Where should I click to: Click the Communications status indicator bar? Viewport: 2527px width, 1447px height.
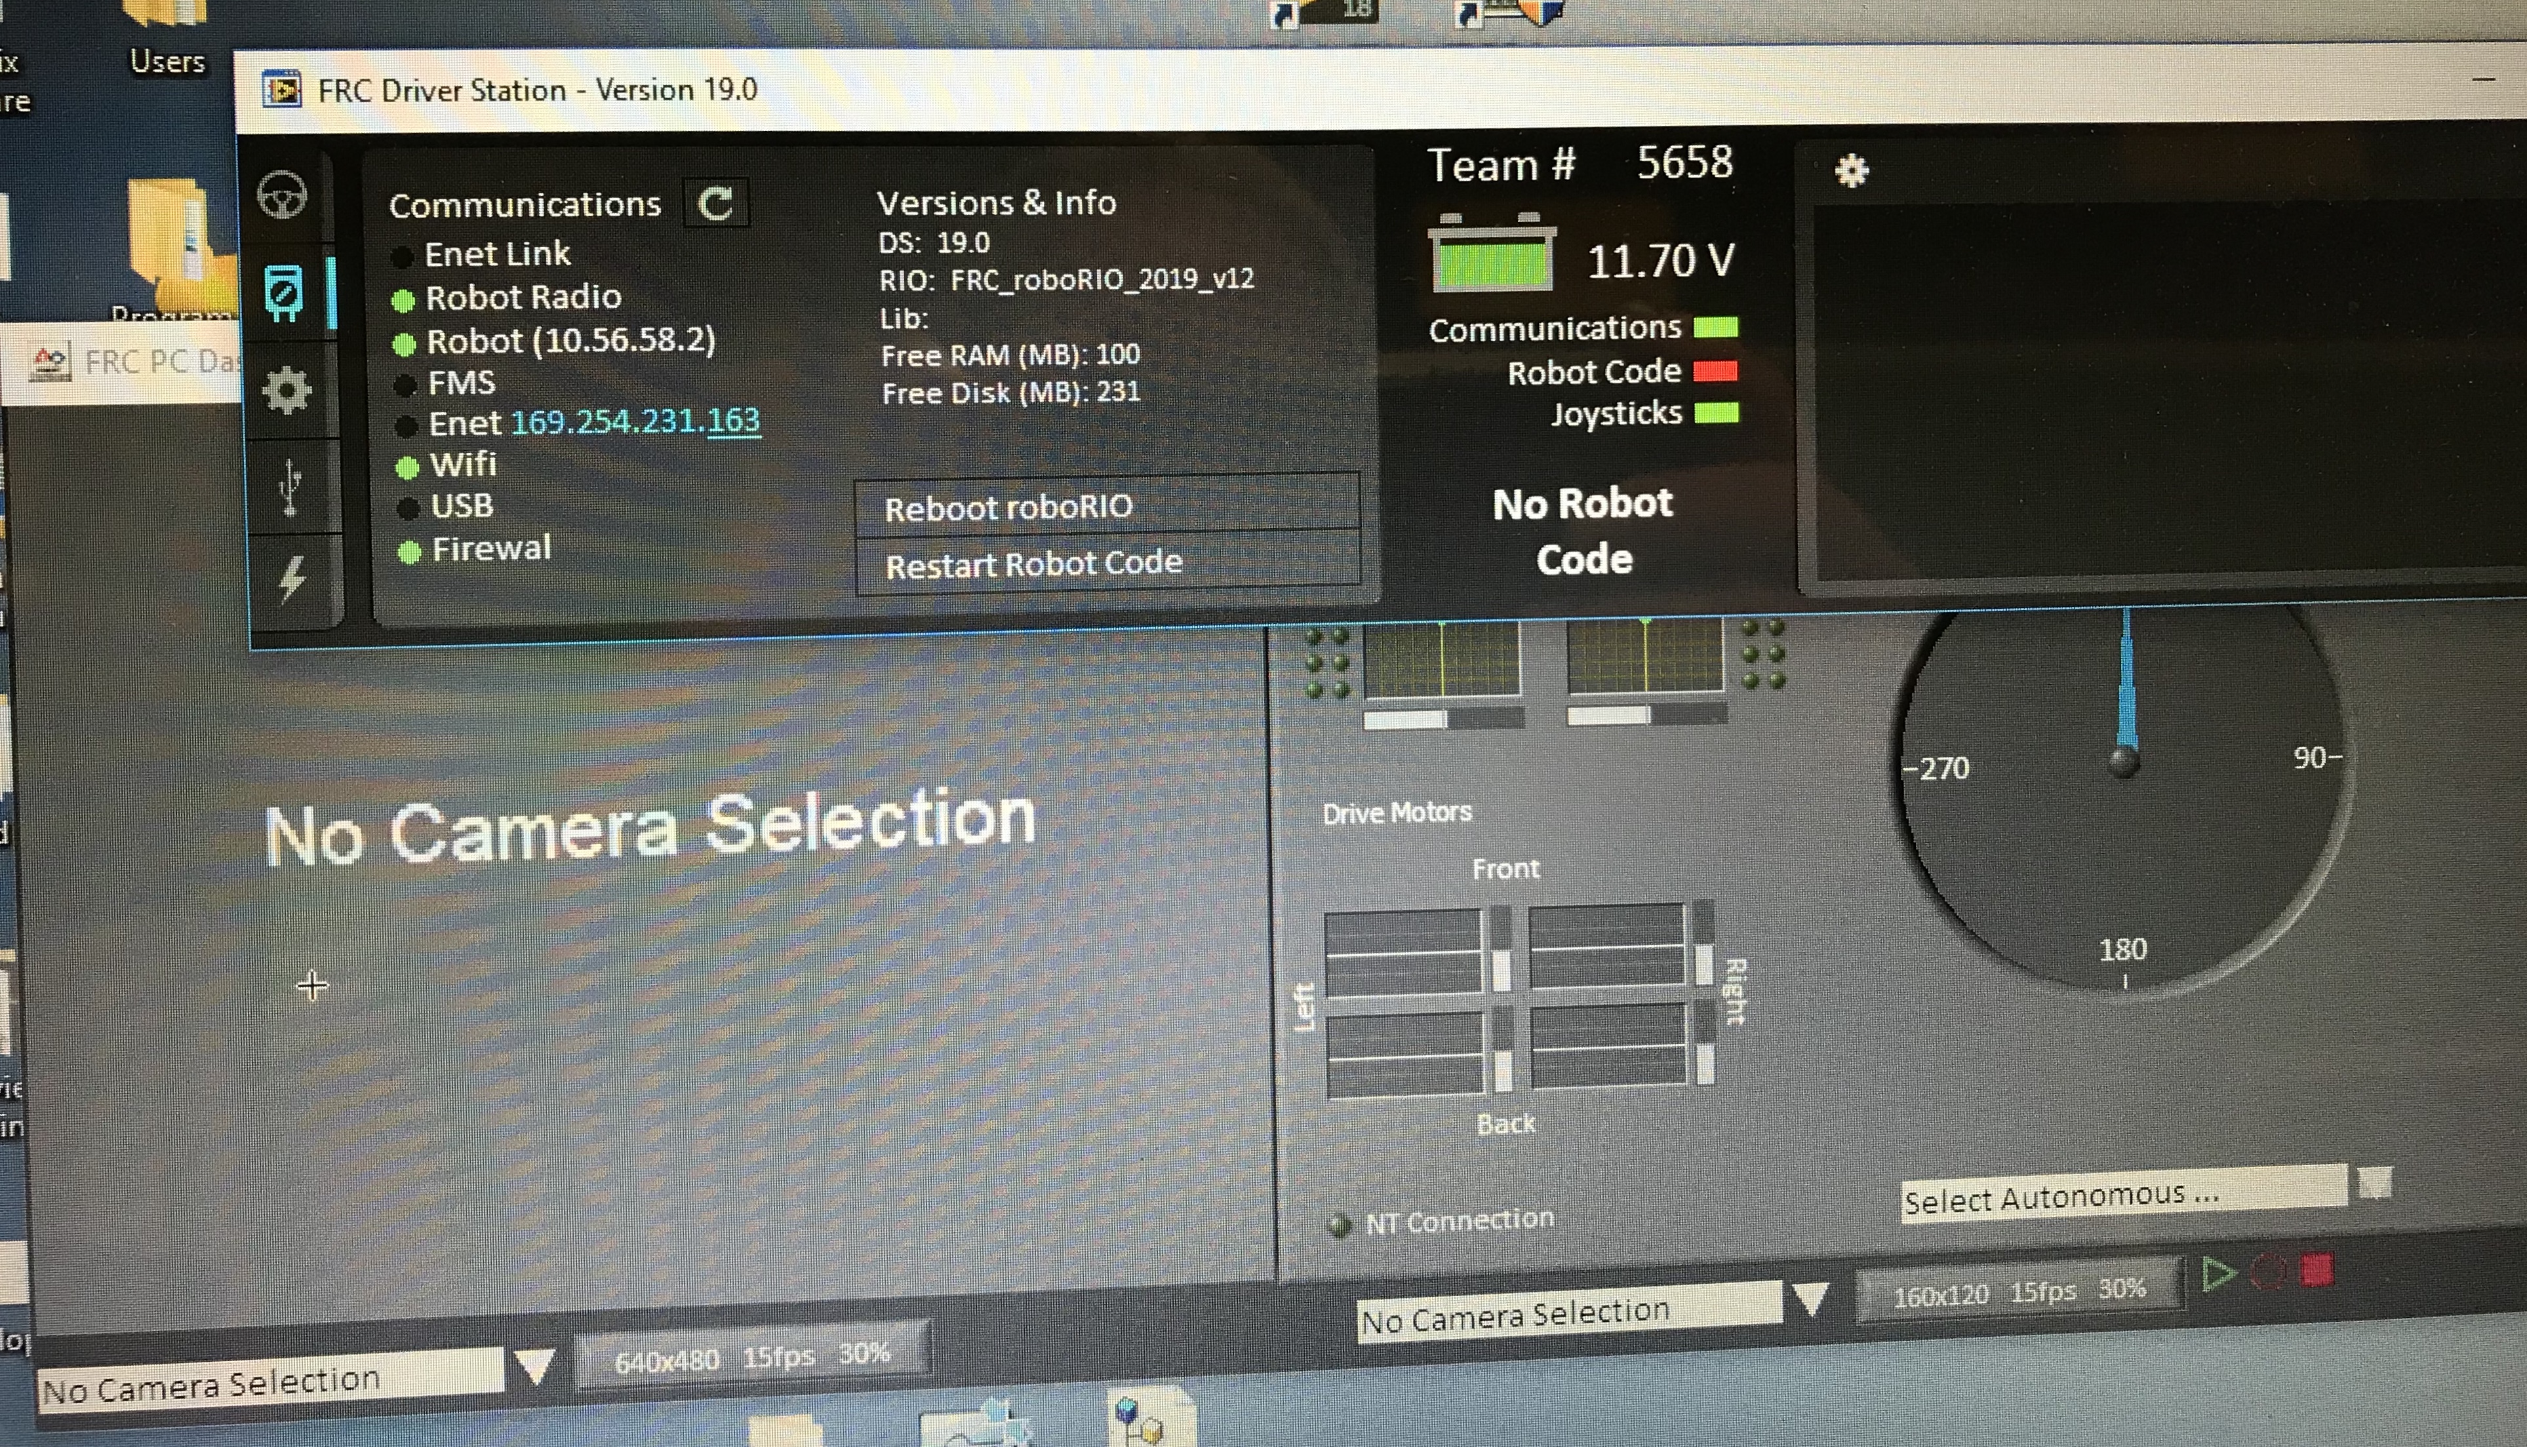pos(1716,327)
